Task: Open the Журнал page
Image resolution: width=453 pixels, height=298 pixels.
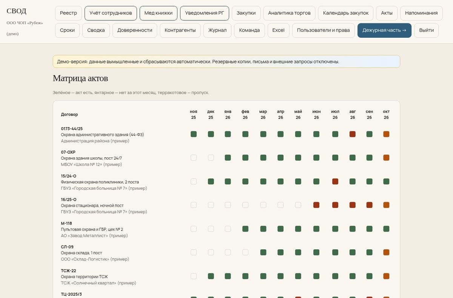Action: [x=217, y=31]
